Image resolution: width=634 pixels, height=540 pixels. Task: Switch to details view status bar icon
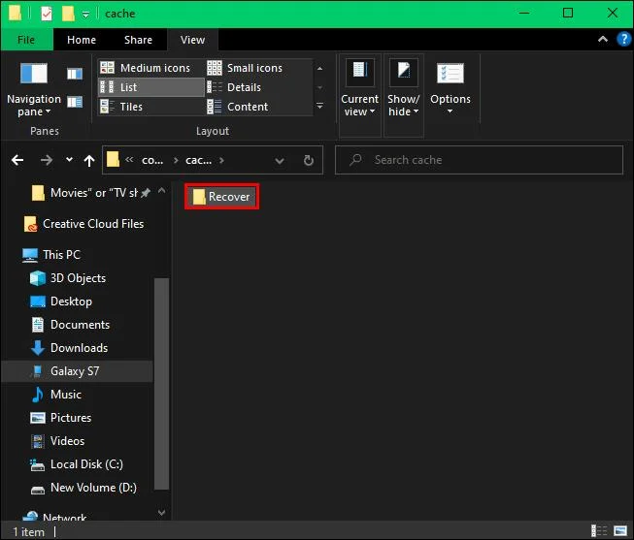point(599,530)
